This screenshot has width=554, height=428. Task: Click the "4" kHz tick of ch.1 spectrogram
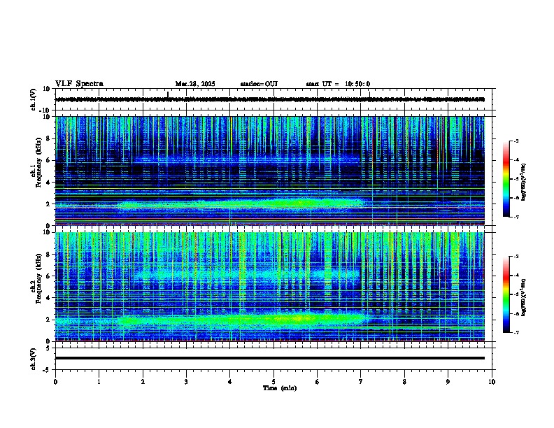pyautogui.click(x=49, y=183)
